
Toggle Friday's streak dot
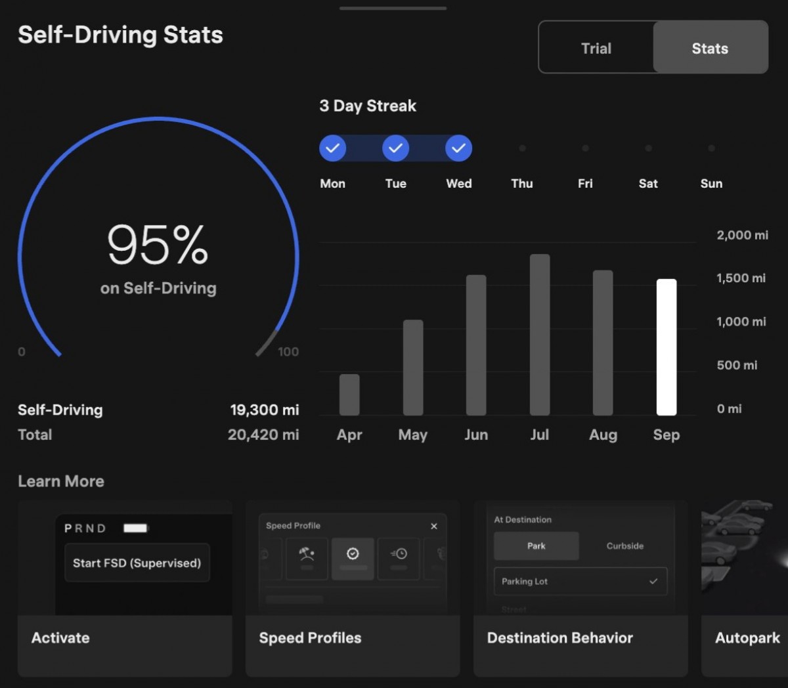point(584,148)
